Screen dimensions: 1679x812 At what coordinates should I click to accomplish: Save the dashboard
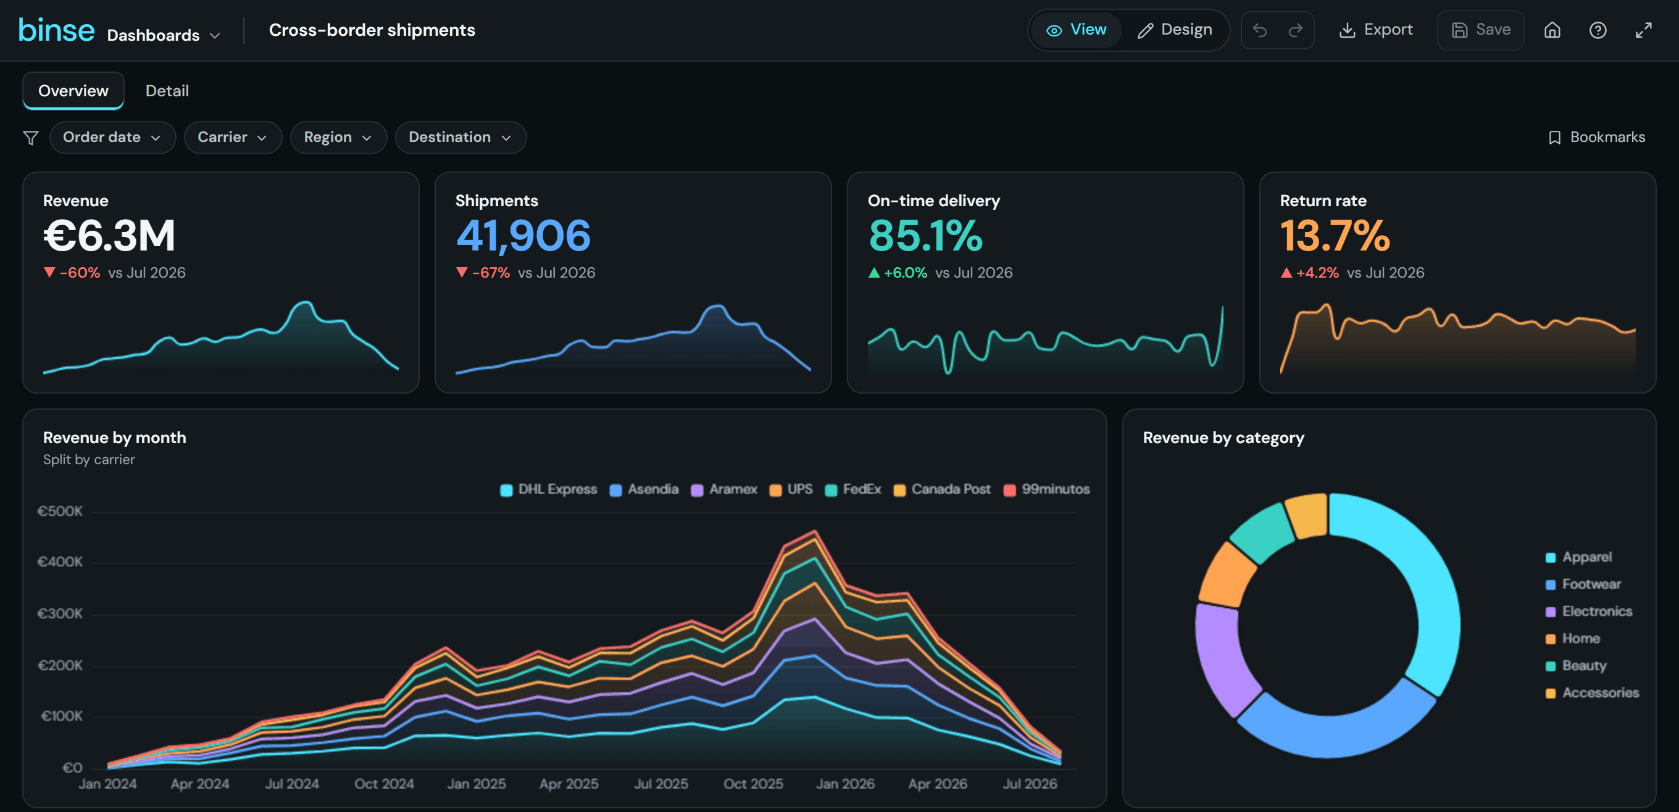click(1480, 30)
